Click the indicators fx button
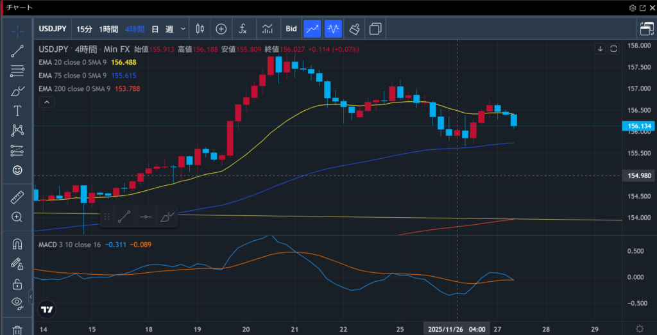Image resolution: width=657 pixels, height=335 pixels. pyautogui.click(x=243, y=29)
